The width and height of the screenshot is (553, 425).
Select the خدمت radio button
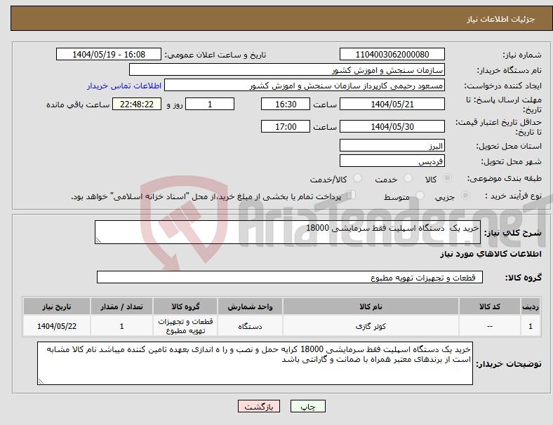click(x=408, y=178)
